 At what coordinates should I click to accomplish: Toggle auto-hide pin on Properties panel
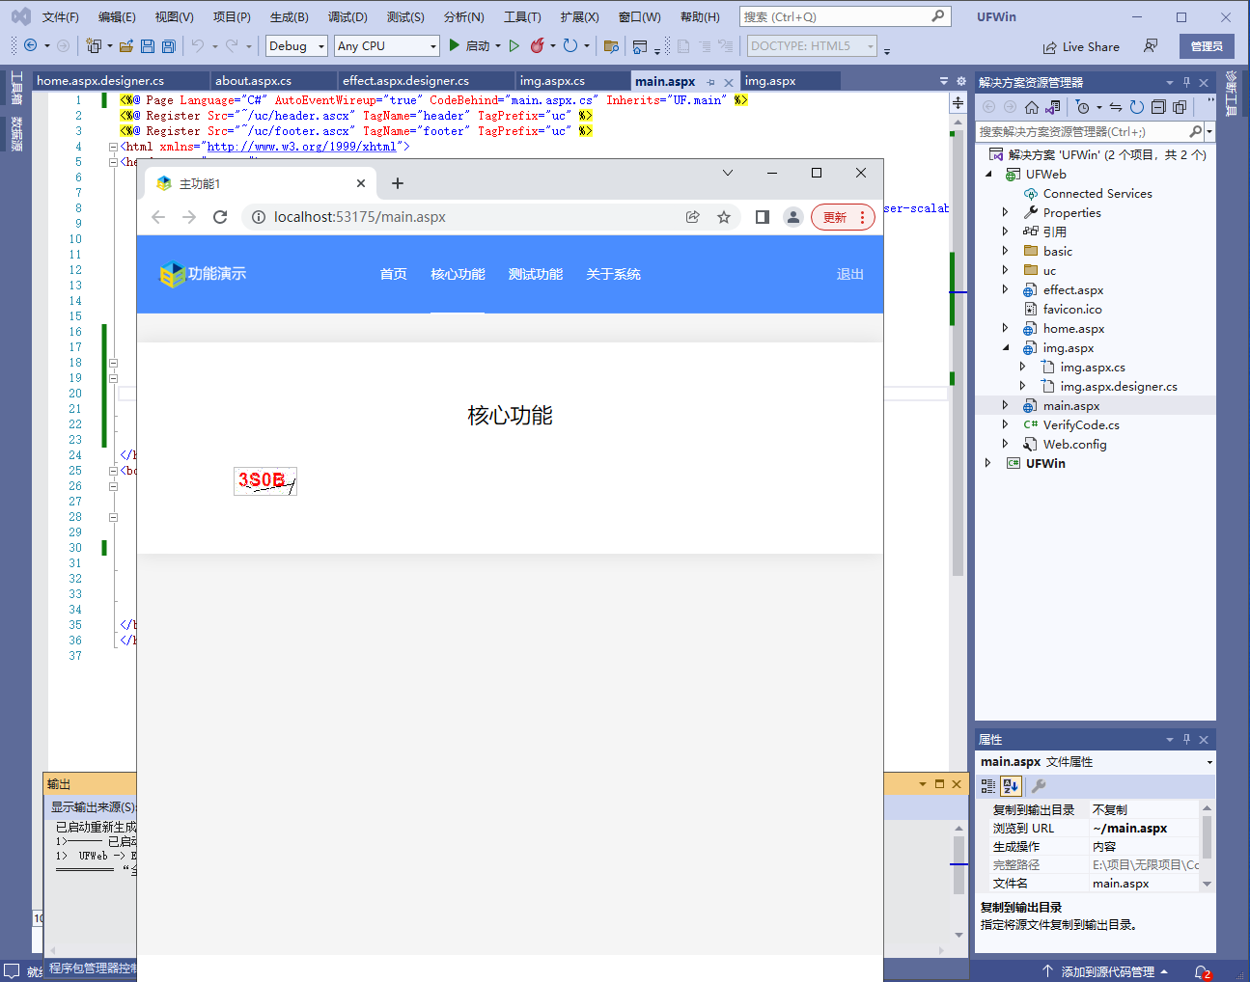point(1186,739)
